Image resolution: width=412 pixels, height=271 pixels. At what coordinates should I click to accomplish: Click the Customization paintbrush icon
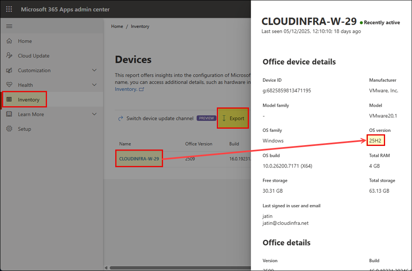coord(9,70)
